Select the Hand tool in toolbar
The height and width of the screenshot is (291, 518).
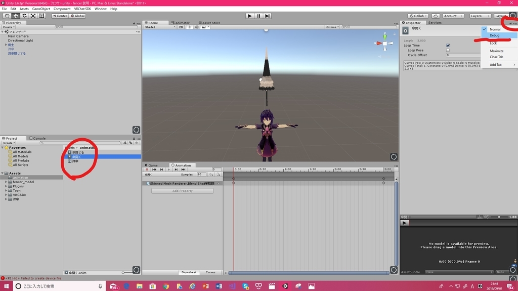[x=7, y=16]
